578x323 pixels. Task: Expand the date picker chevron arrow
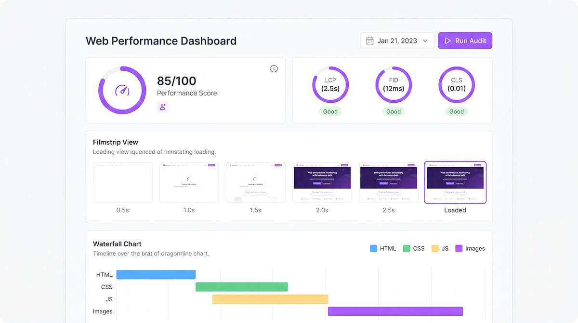click(x=425, y=41)
